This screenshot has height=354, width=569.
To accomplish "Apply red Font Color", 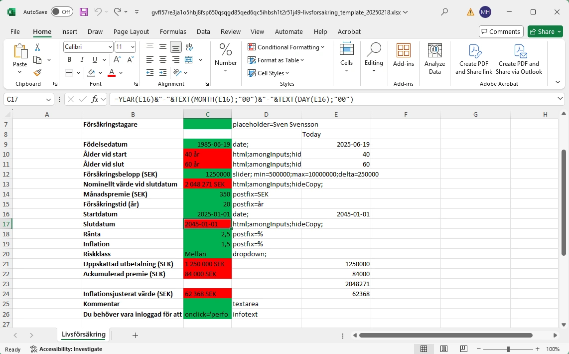I will [x=112, y=73].
